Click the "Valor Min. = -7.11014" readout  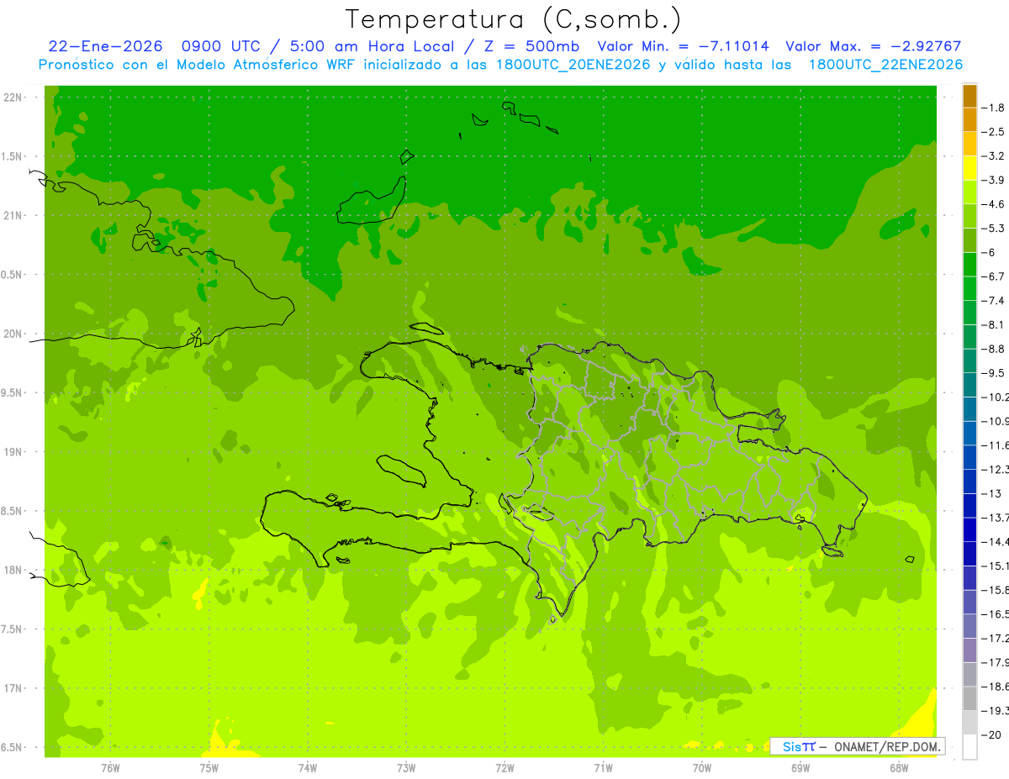(683, 46)
